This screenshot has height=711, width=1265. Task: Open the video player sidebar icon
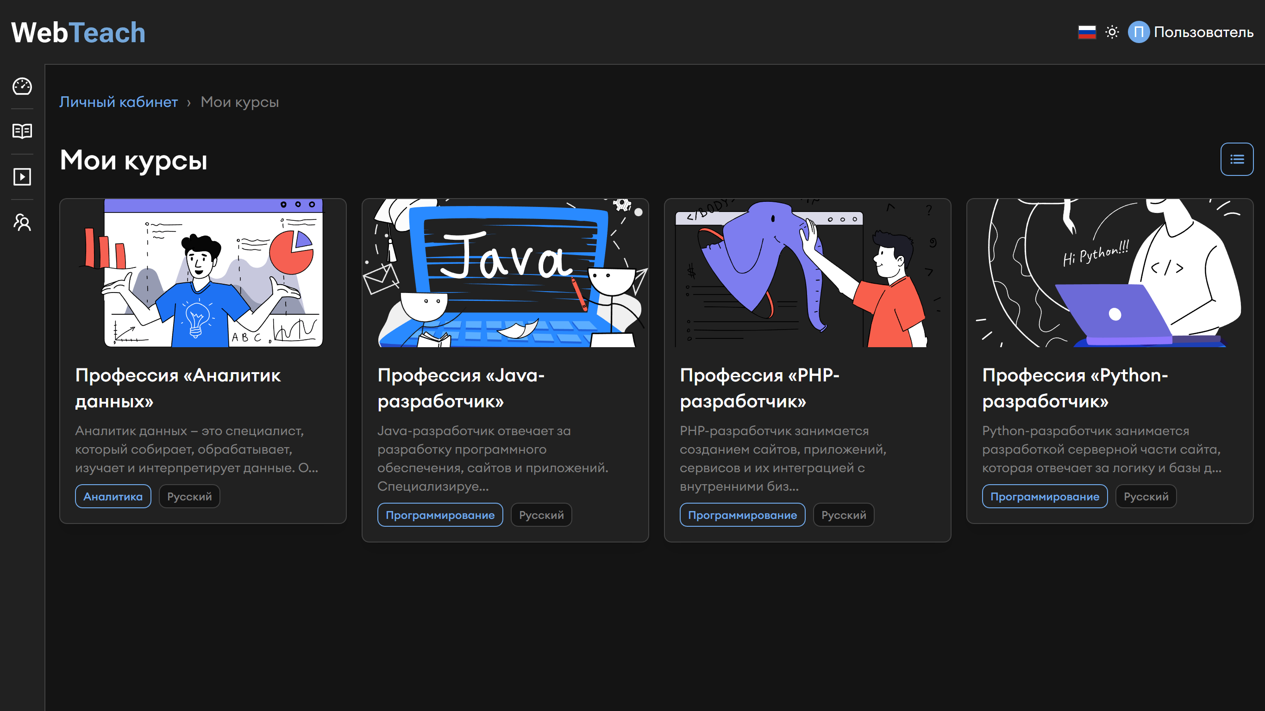click(x=22, y=177)
